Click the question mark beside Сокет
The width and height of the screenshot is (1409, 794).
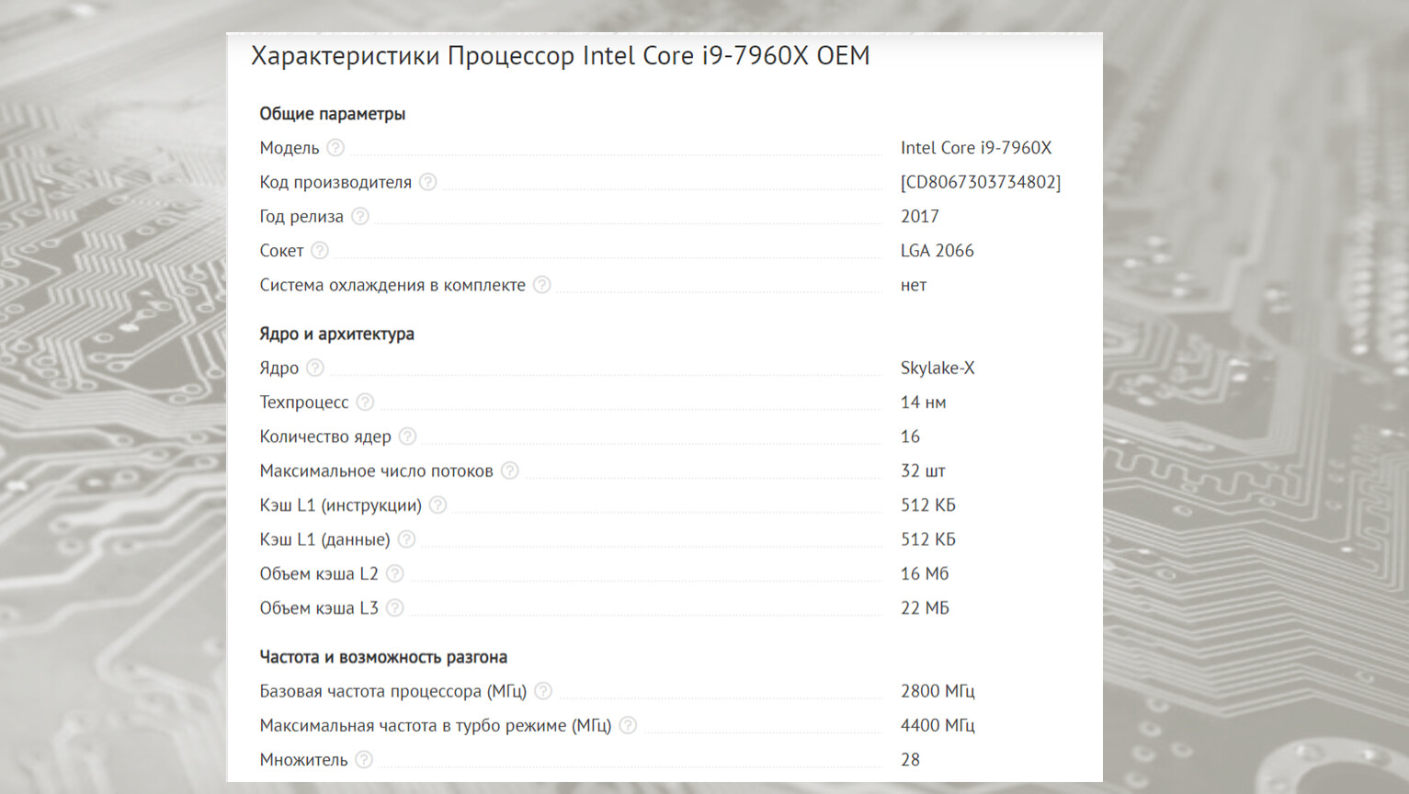[320, 250]
